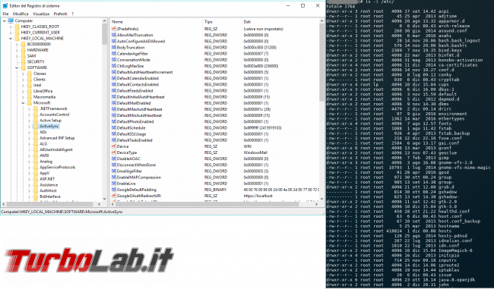Click the (Predefinito) string value icon
494x289 pixels.
(x=114, y=29)
